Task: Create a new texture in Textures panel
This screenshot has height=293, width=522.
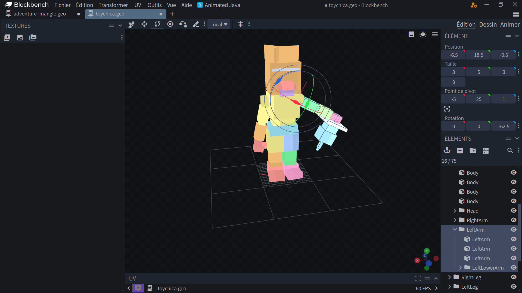Action: 7,37
